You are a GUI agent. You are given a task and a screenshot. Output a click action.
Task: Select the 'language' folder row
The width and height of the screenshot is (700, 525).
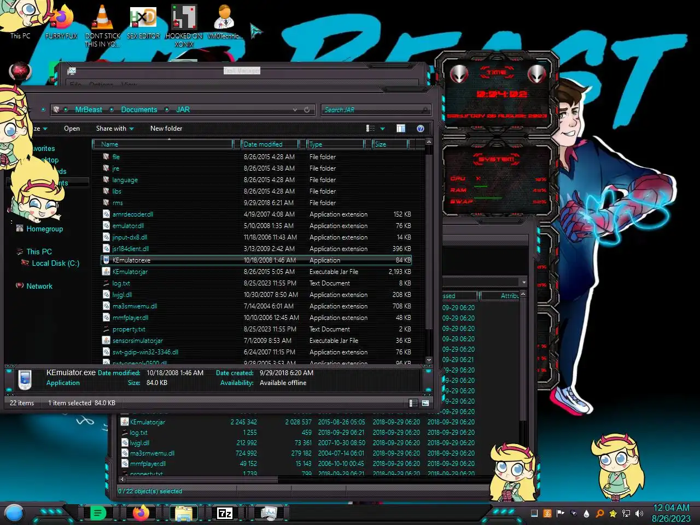click(x=256, y=180)
